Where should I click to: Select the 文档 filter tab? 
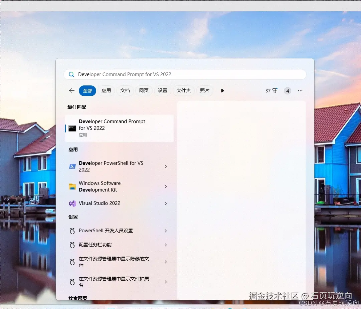[x=125, y=91]
